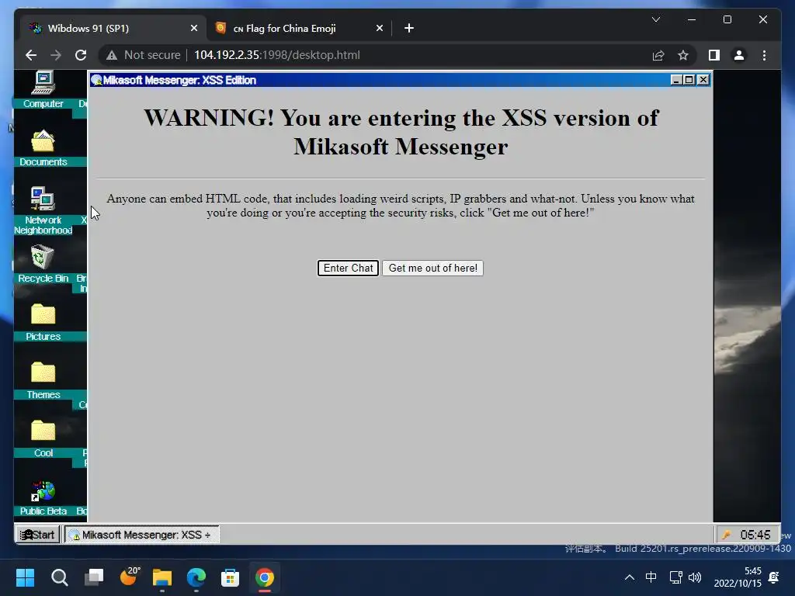
Task: Click key icon in Wibdows tray
Action: (726, 535)
